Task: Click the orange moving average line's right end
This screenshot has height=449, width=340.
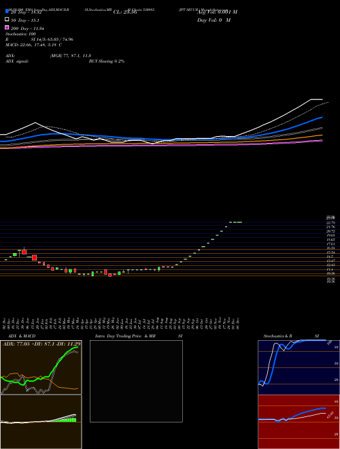Action: [x=321, y=135]
